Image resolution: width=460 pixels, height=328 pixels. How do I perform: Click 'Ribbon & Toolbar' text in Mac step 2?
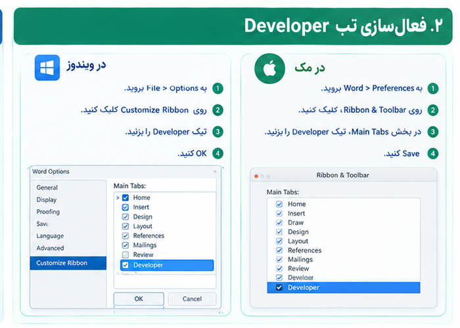point(375,110)
